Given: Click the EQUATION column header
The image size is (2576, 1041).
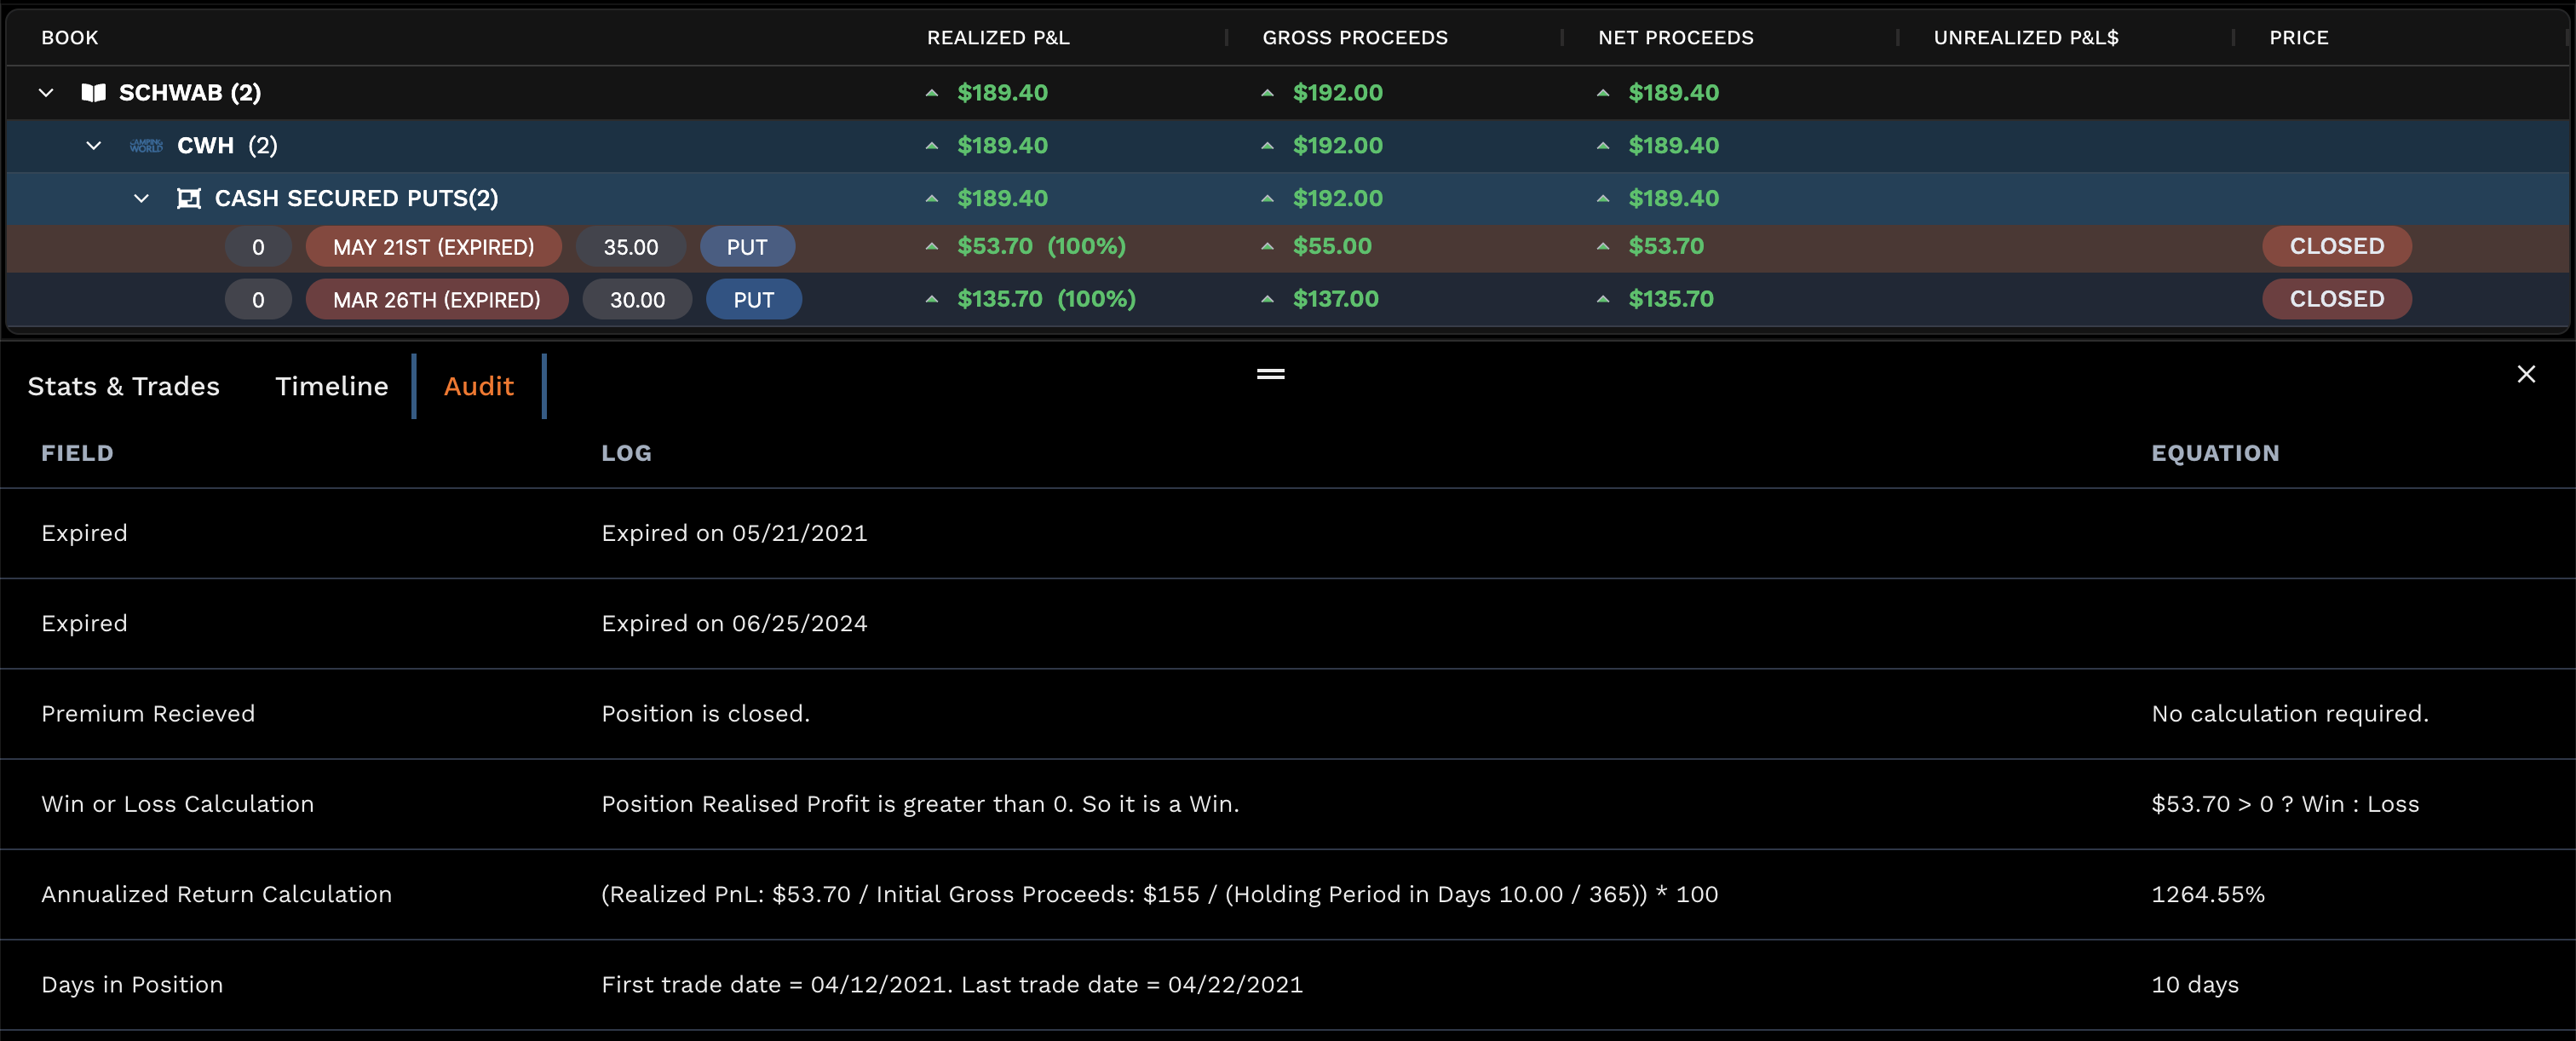Looking at the screenshot, I should pos(2215,453).
